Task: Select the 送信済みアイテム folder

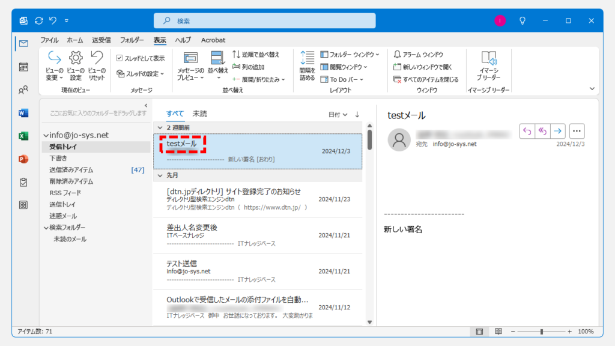Action: 71,170
